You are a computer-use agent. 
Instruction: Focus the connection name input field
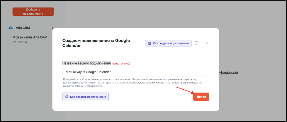pyautogui.click(x=136, y=72)
